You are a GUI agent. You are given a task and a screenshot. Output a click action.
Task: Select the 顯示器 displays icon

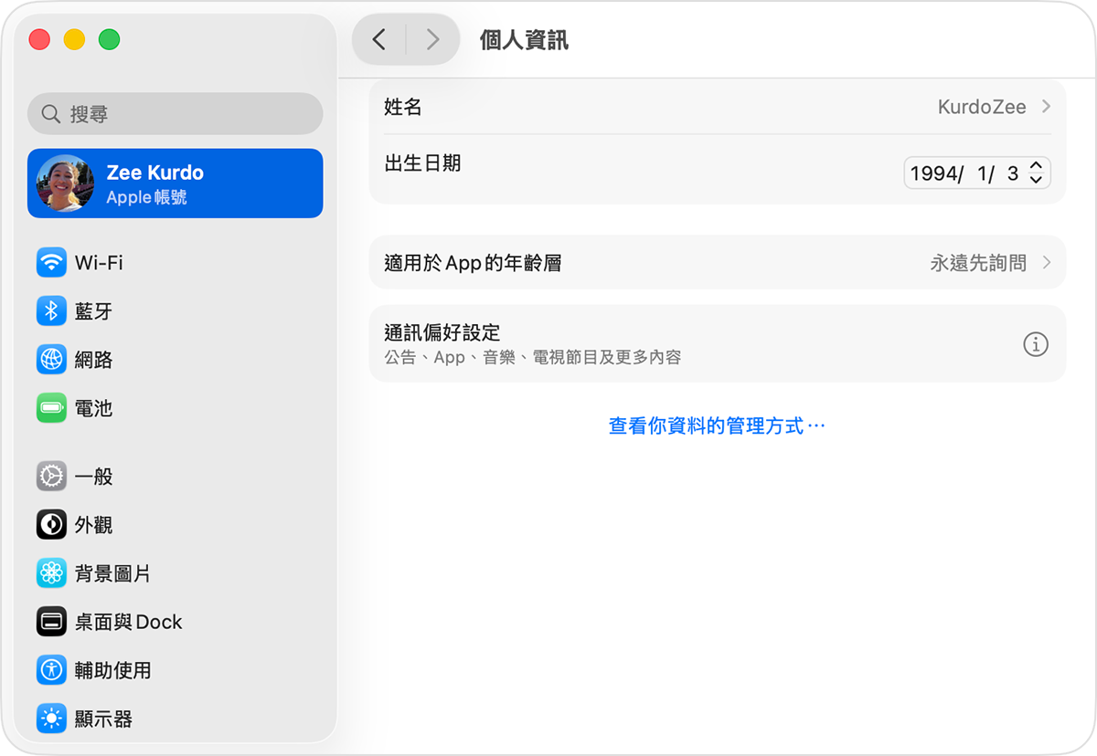pyautogui.click(x=52, y=718)
